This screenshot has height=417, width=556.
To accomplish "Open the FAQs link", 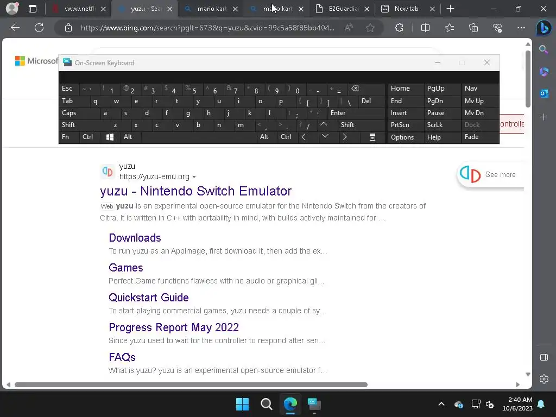I will click(x=122, y=357).
